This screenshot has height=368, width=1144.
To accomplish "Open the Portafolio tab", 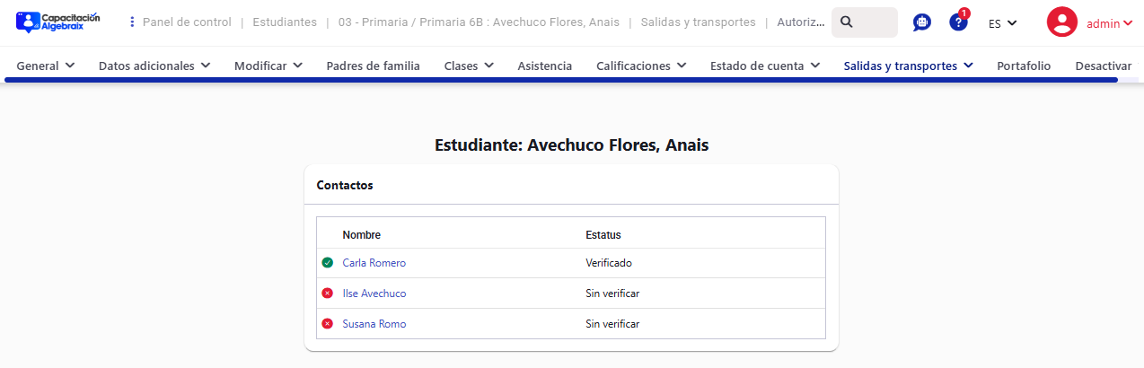I will [1024, 66].
